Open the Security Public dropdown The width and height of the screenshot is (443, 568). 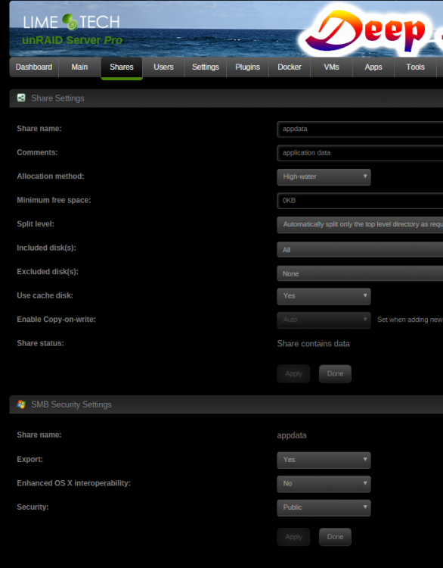point(324,507)
